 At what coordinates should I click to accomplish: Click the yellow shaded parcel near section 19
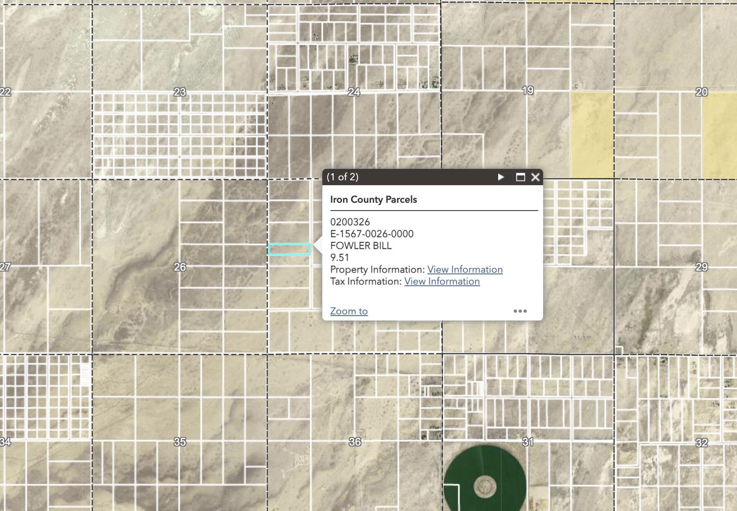pos(592,135)
